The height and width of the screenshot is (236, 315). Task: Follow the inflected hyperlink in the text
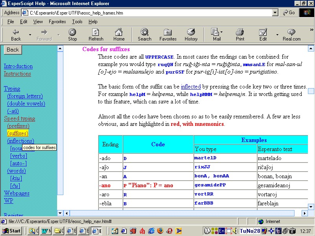(191, 87)
